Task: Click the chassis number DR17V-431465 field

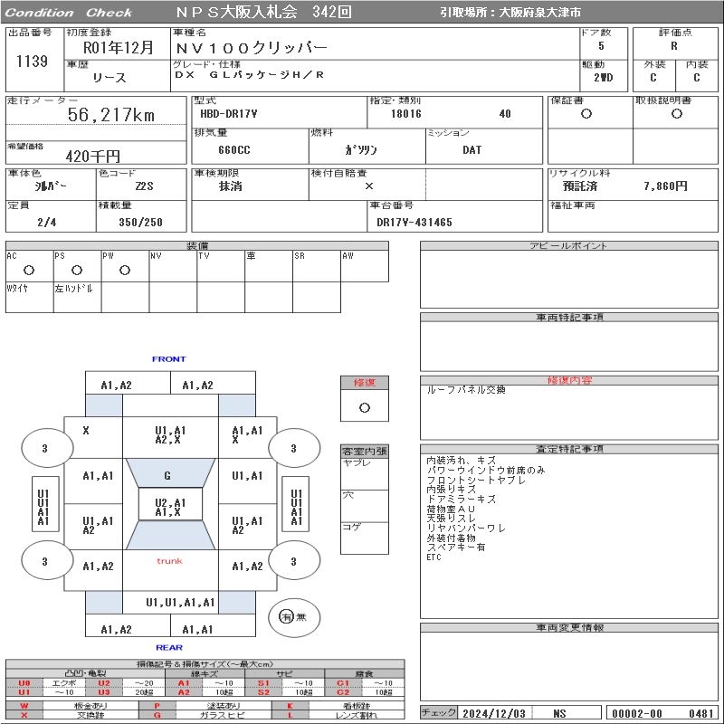Action: [x=414, y=222]
